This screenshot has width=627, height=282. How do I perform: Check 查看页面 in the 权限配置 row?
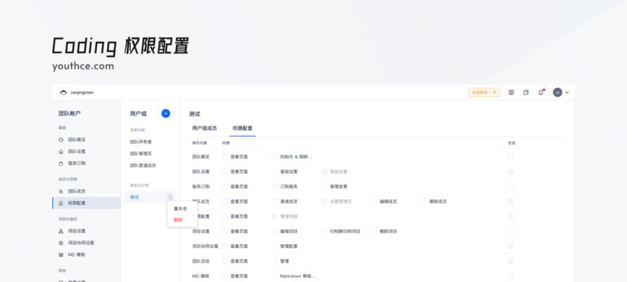pyautogui.click(x=225, y=216)
